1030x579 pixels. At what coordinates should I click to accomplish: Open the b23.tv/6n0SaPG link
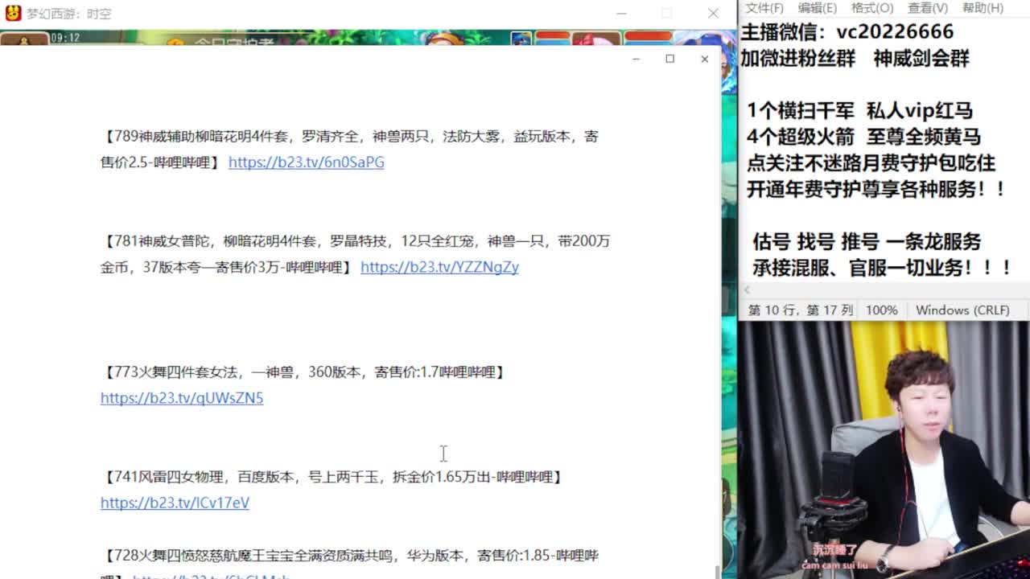point(306,162)
